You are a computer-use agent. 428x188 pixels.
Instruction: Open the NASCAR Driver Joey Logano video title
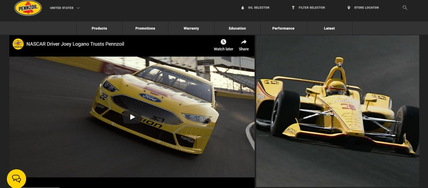point(75,44)
